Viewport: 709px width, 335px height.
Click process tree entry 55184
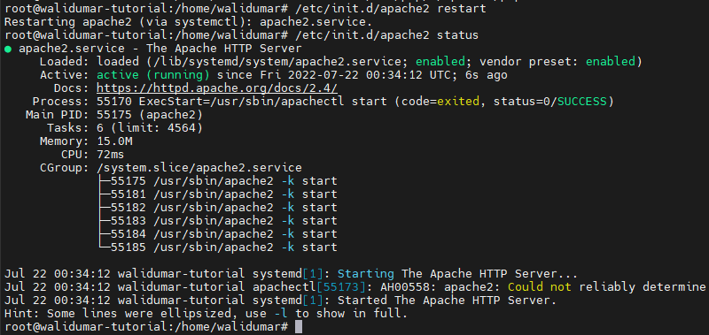[x=218, y=234]
